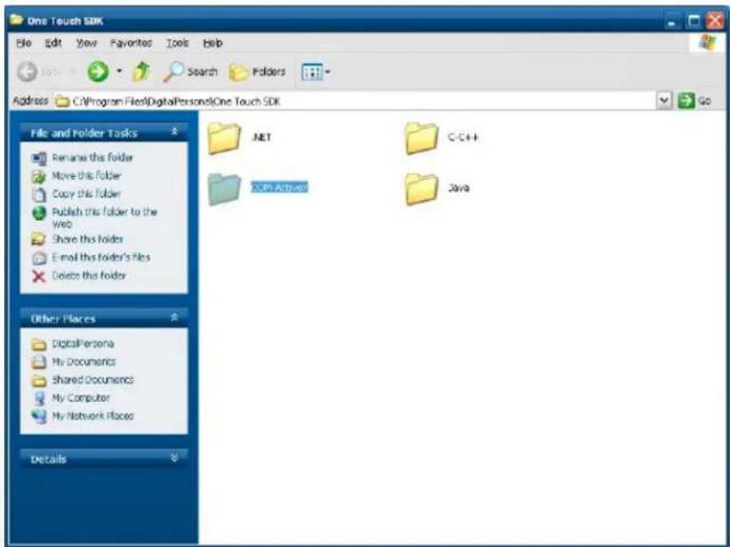Click the Windows flag logo
Screen dimensions: 730x547
pyautogui.click(x=708, y=42)
